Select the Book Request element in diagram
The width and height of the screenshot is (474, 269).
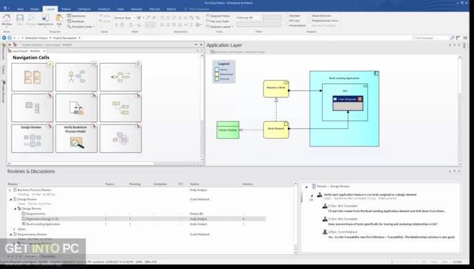point(276,130)
